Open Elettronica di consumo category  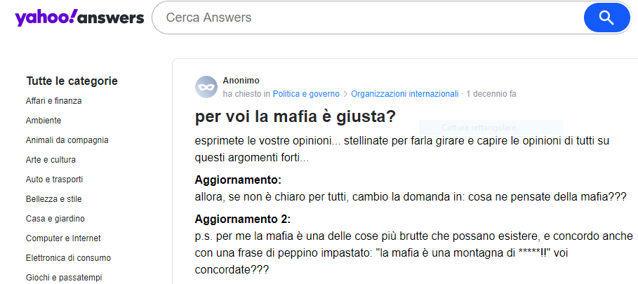click(x=68, y=258)
